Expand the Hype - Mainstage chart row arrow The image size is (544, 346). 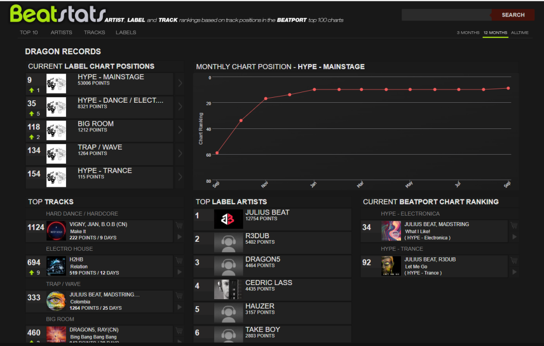(x=180, y=84)
